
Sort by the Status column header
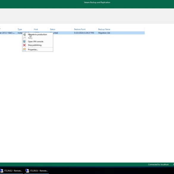pos(52,29)
